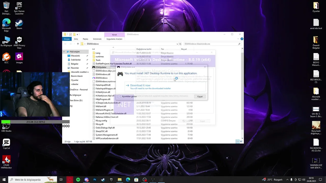Refresh the DS4Windows folder view
326x183 pixels.
(180, 44)
